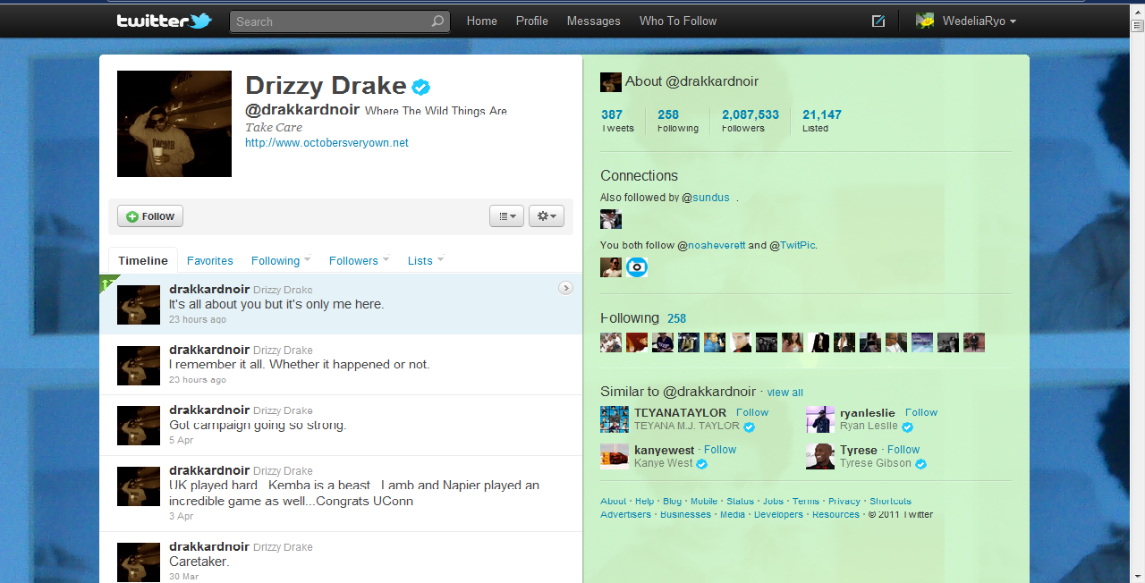This screenshot has height=583, width=1145.
Task: Open the Messages menu item
Action: tap(593, 21)
